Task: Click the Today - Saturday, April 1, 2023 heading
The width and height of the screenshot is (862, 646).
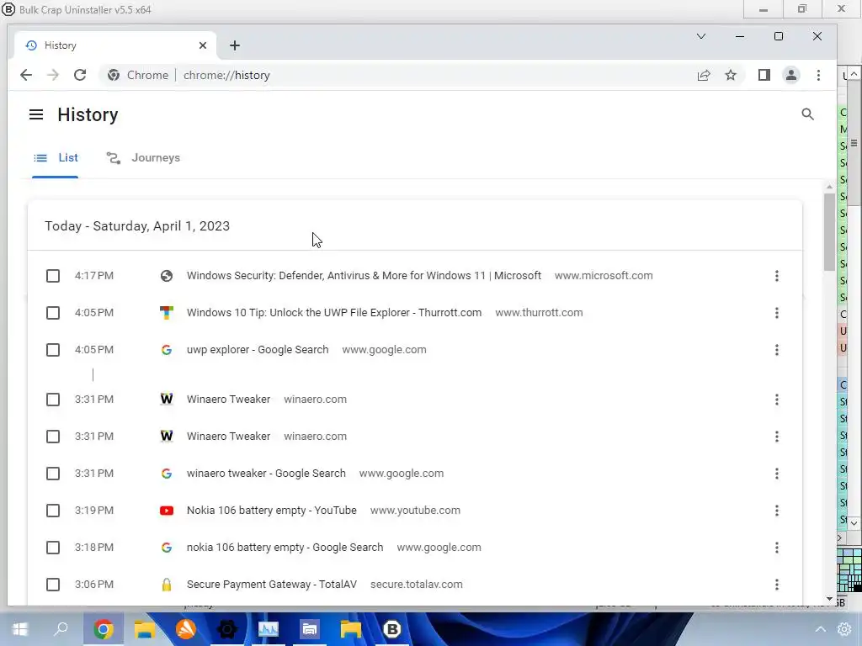Action: (x=137, y=226)
